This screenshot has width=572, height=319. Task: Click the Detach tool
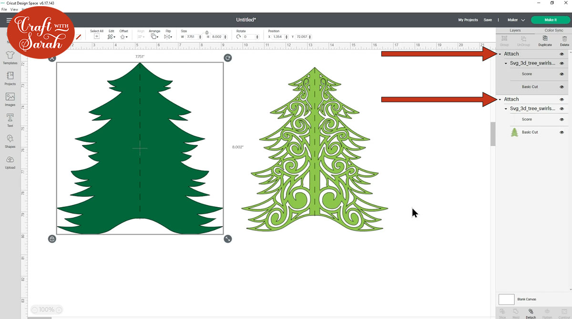click(x=531, y=313)
